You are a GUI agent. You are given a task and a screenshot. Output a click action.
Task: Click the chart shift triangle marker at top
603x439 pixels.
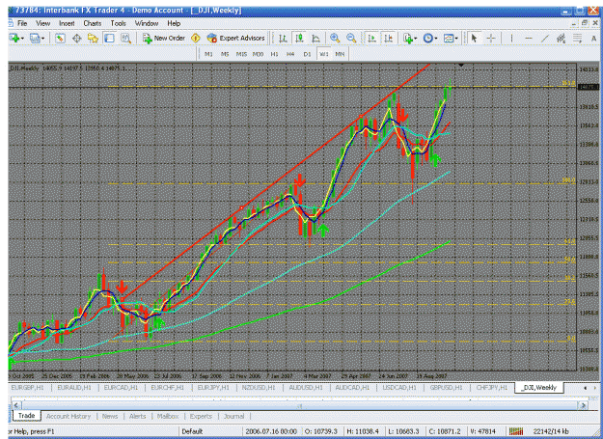coord(461,66)
